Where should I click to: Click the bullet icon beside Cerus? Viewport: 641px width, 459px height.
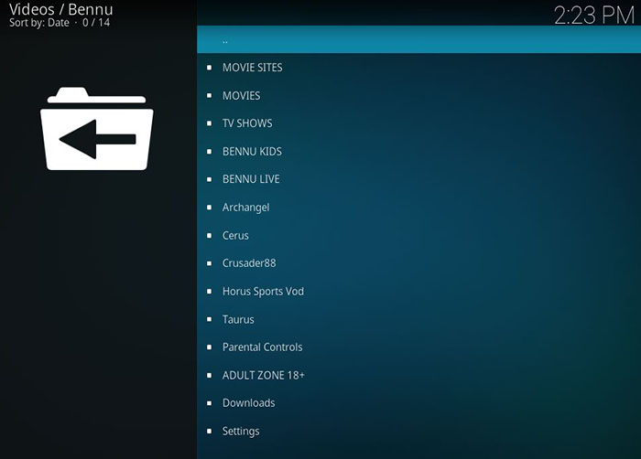tap(210, 236)
